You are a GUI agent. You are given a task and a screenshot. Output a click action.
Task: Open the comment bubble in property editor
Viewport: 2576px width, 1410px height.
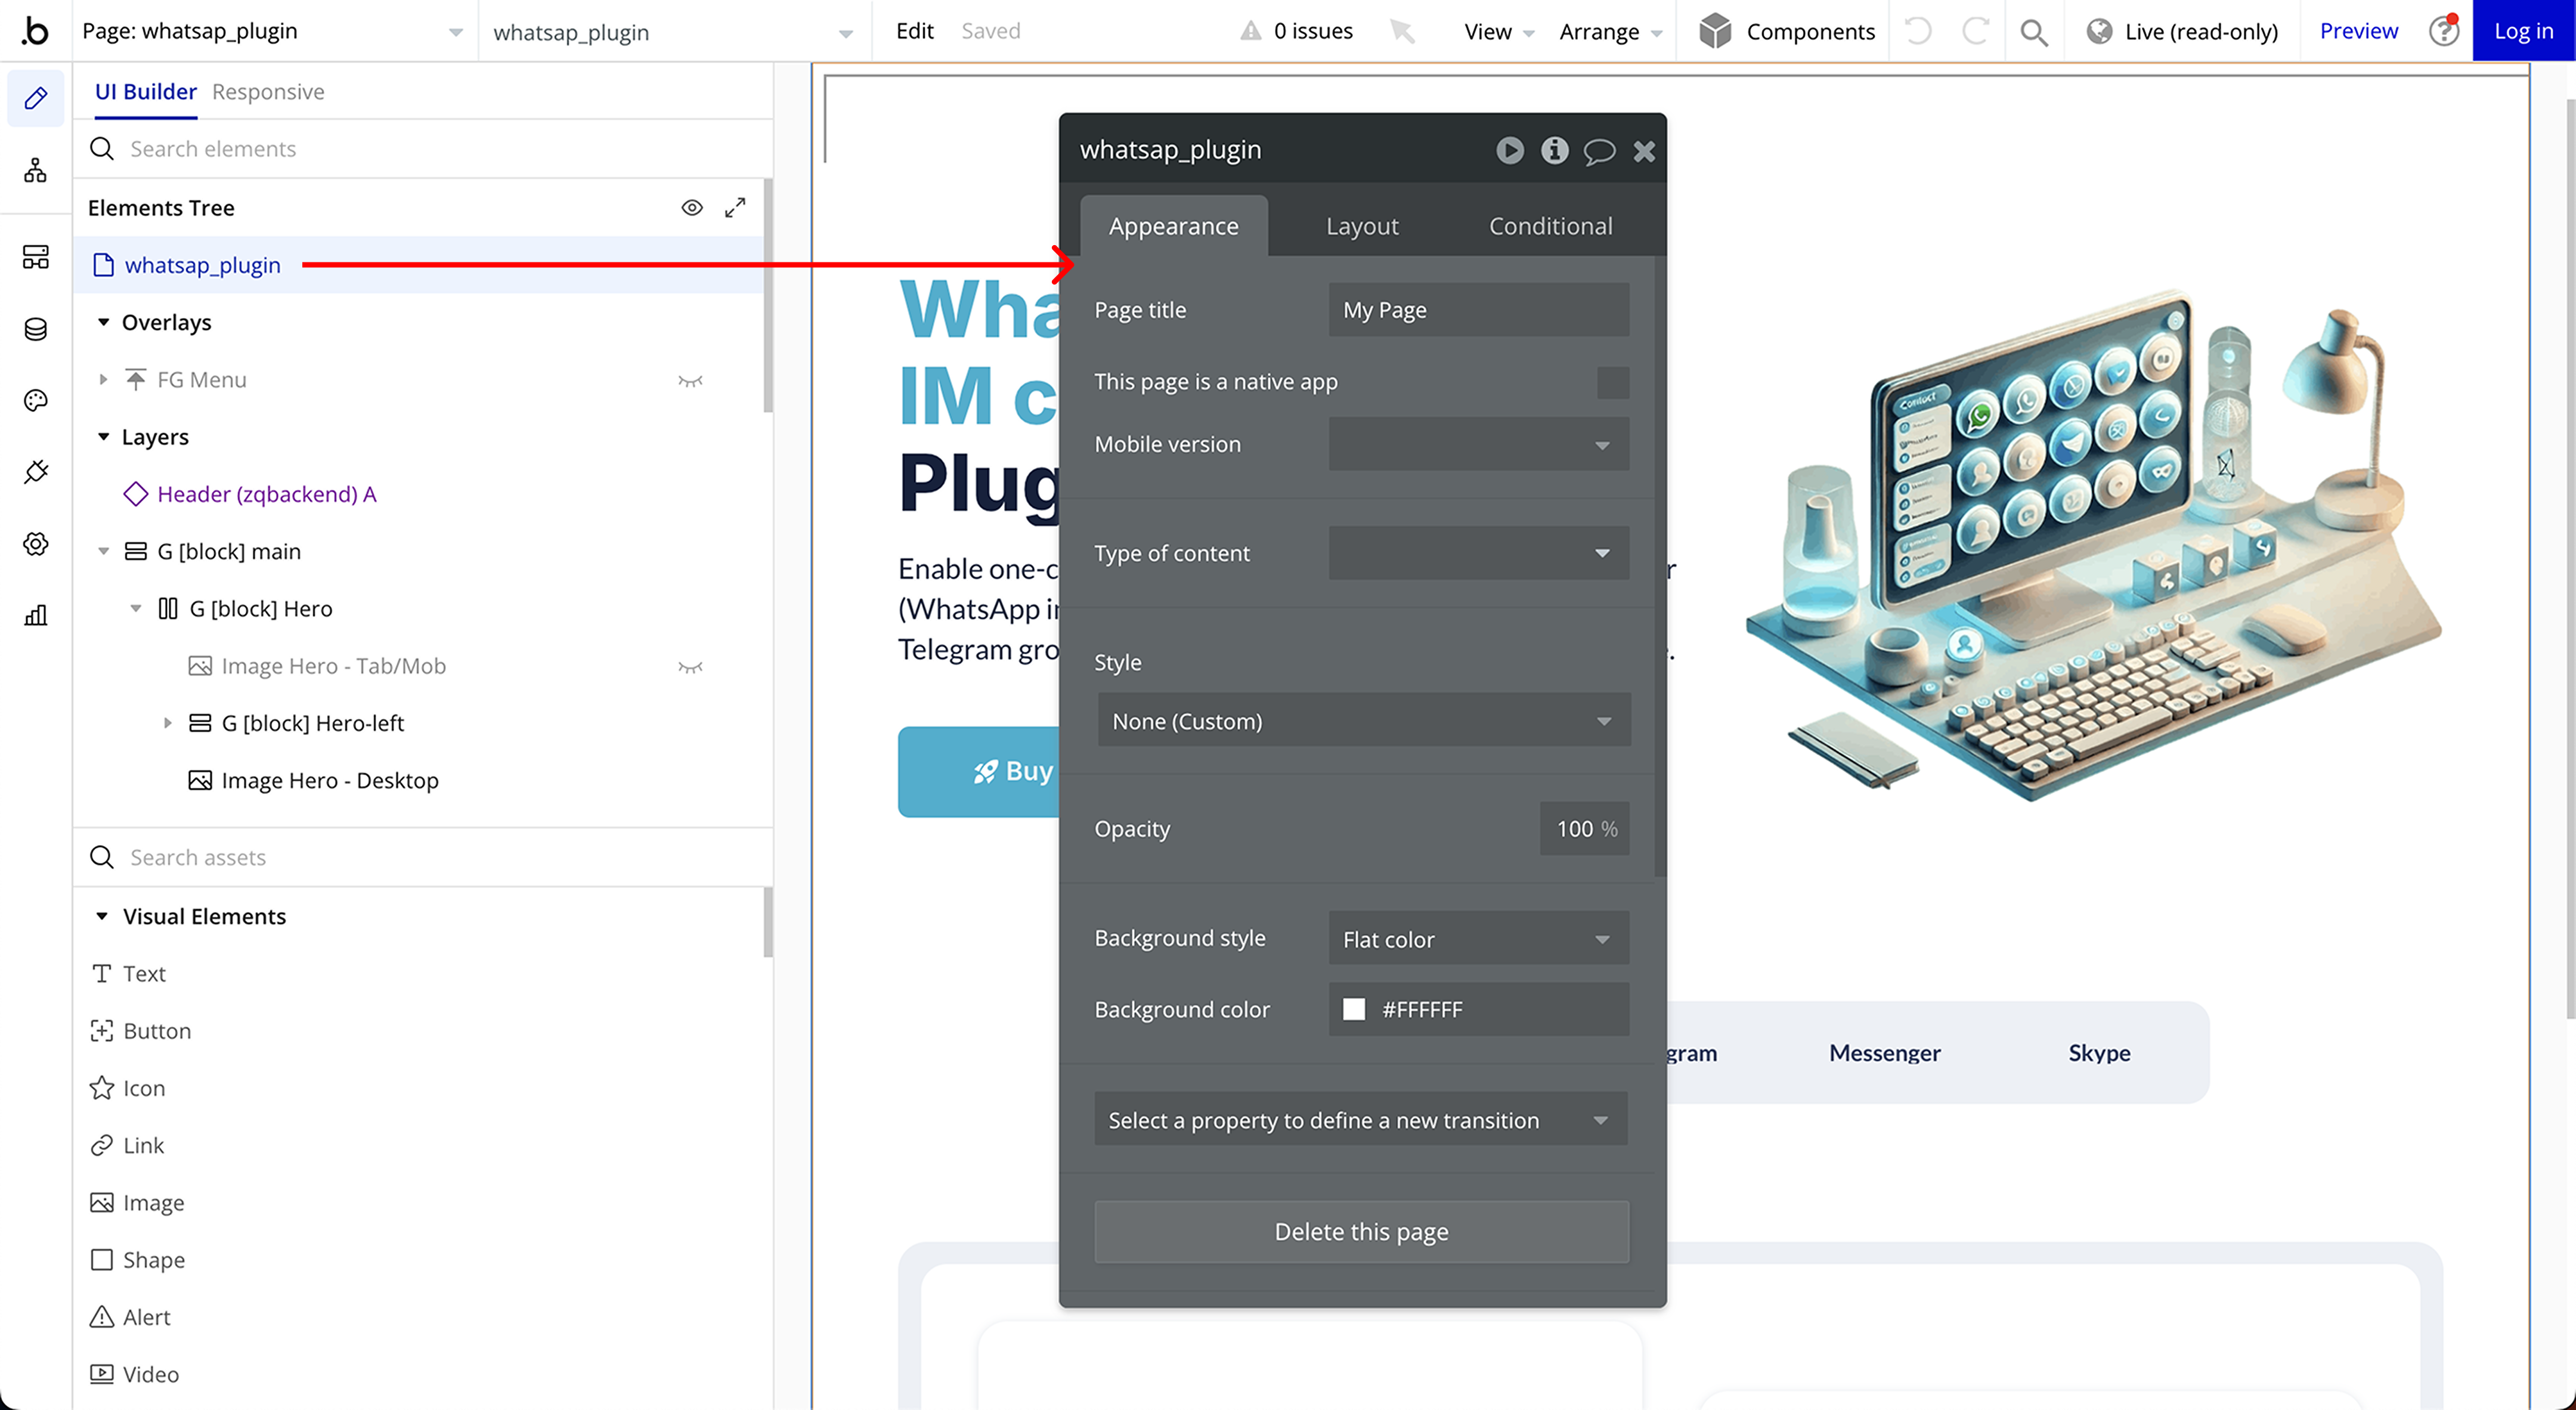pos(1599,151)
